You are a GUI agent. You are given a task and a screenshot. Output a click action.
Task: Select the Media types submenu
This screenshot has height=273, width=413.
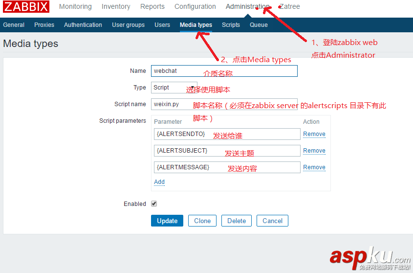[x=196, y=25]
